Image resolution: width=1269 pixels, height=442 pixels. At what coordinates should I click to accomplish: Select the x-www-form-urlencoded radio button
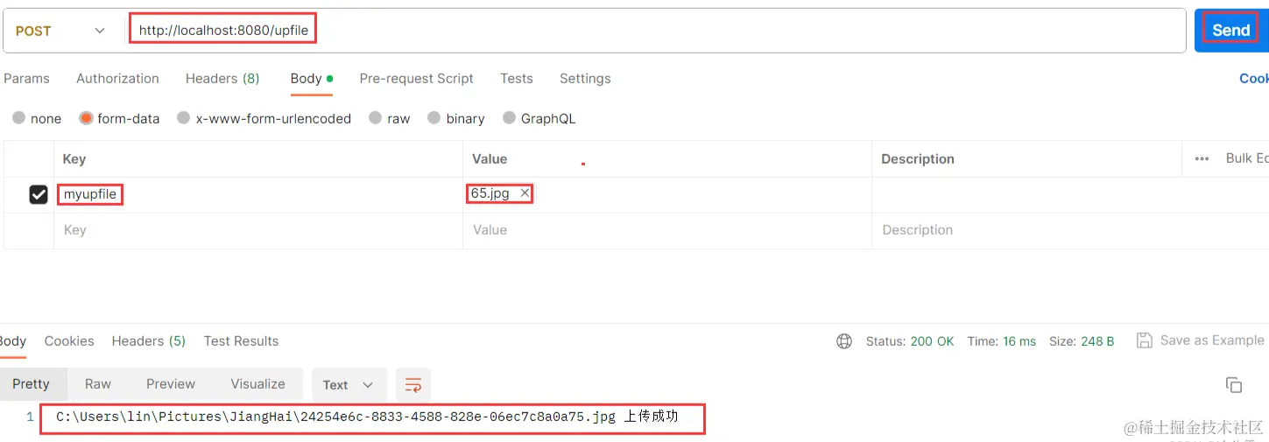pos(184,118)
